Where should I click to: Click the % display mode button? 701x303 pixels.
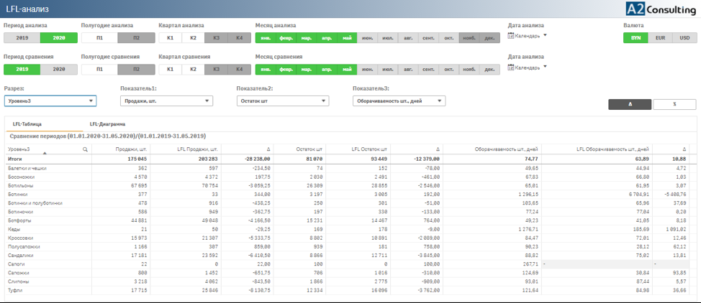pyautogui.click(x=674, y=104)
